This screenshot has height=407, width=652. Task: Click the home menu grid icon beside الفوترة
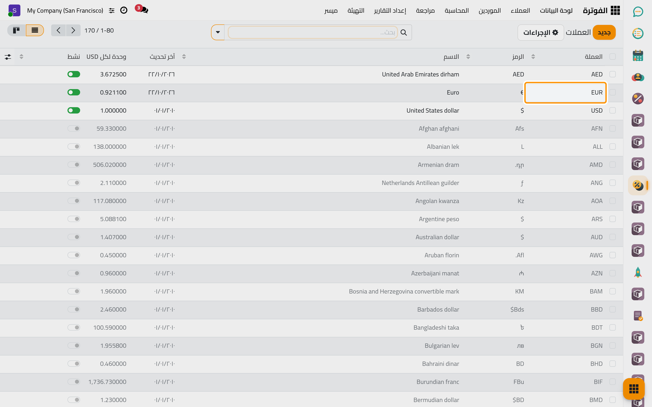tap(615, 11)
